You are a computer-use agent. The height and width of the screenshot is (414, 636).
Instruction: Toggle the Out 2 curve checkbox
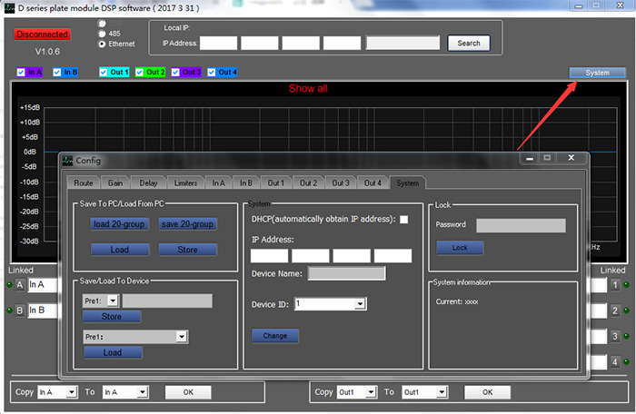click(x=140, y=72)
